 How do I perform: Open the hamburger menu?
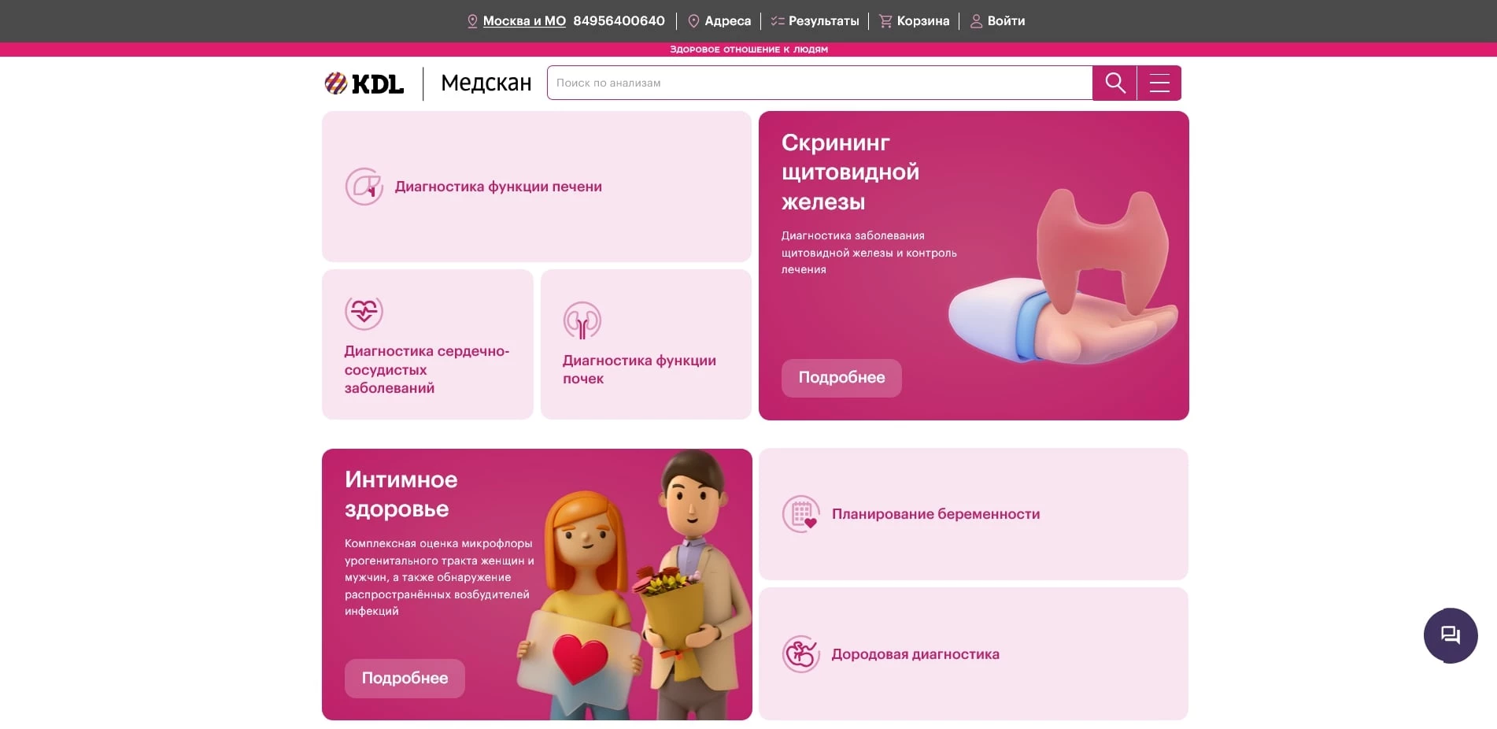coord(1159,83)
